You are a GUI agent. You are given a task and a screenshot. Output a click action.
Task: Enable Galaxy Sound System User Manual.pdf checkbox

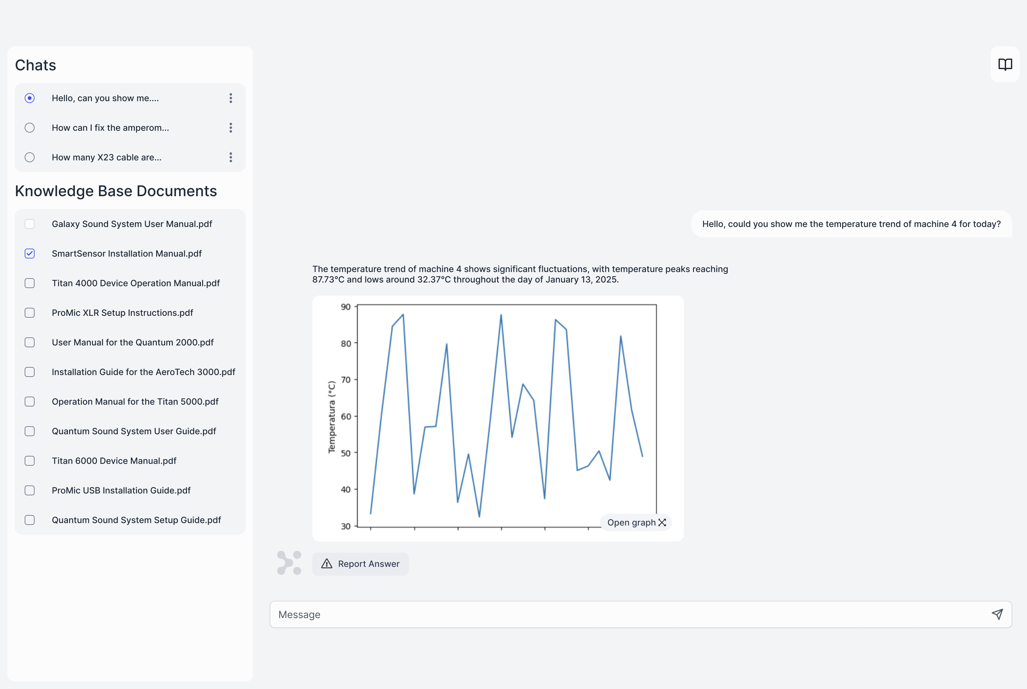point(29,224)
